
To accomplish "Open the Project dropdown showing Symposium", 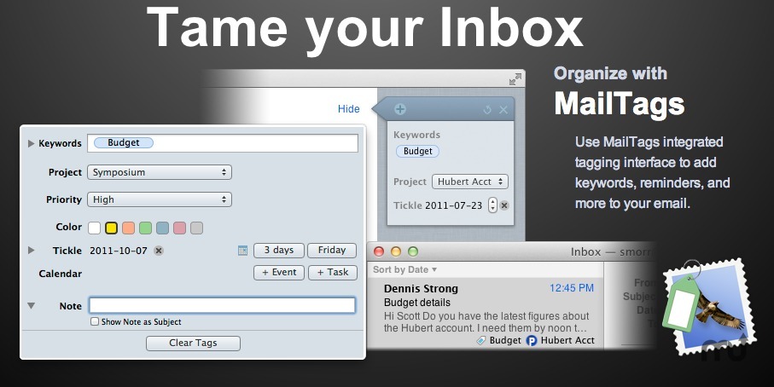I will [x=160, y=172].
